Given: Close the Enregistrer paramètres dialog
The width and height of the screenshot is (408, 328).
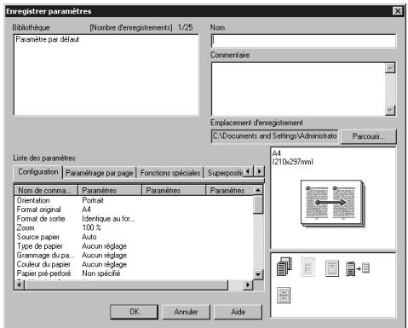Looking at the screenshot, I should [x=398, y=11].
